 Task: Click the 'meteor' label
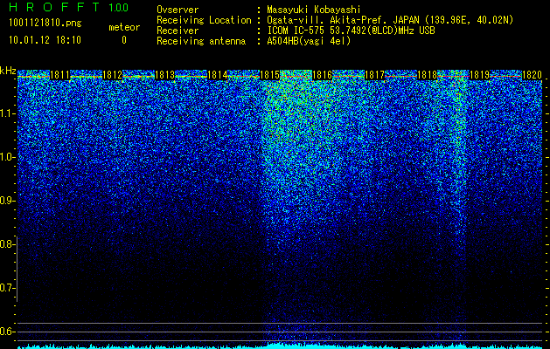(124, 27)
